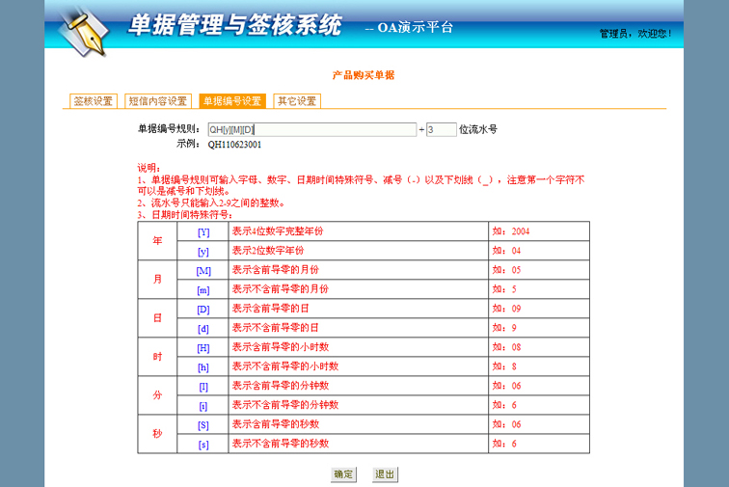Click the 单据编号规则 input field

310,129
